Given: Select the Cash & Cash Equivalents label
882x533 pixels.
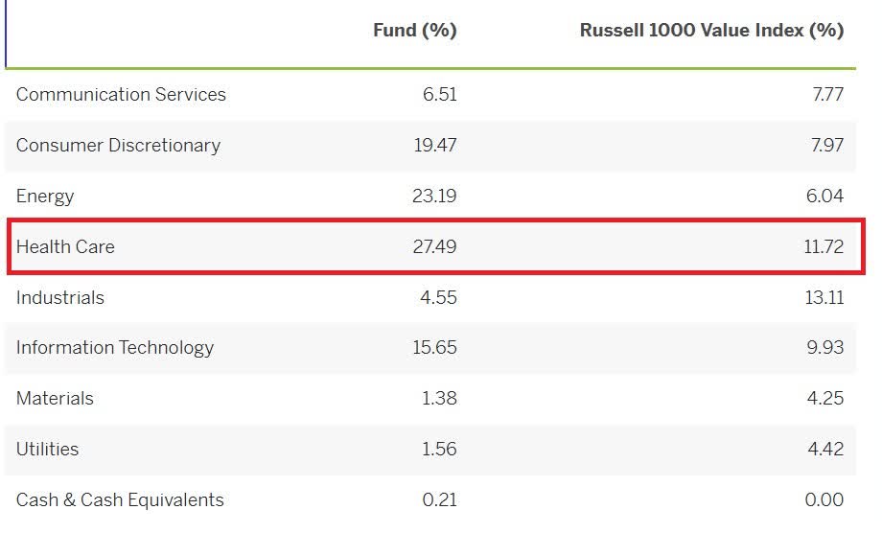Looking at the screenshot, I should (120, 499).
